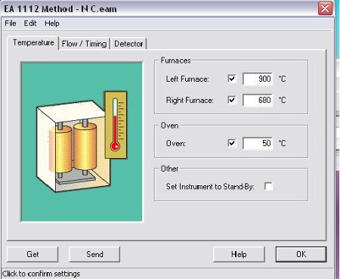Click the Left Furnace temperature field
Viewport: 340px width, 279px height.
[x=258, y=79]
